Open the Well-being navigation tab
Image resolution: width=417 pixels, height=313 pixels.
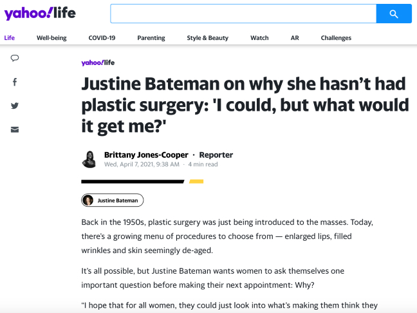point(51,38)
